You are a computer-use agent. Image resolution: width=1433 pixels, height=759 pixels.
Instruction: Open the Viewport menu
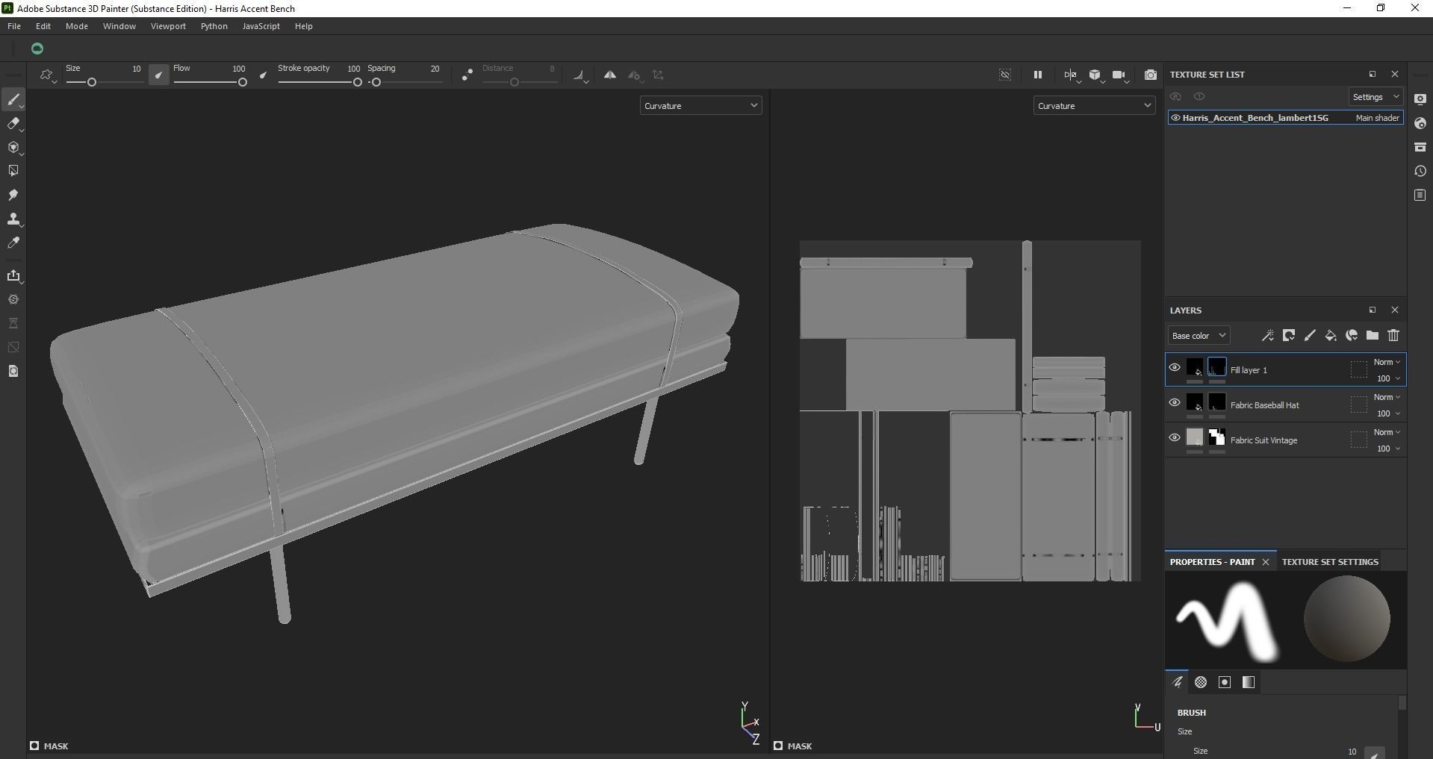click(x=168, y=26)
